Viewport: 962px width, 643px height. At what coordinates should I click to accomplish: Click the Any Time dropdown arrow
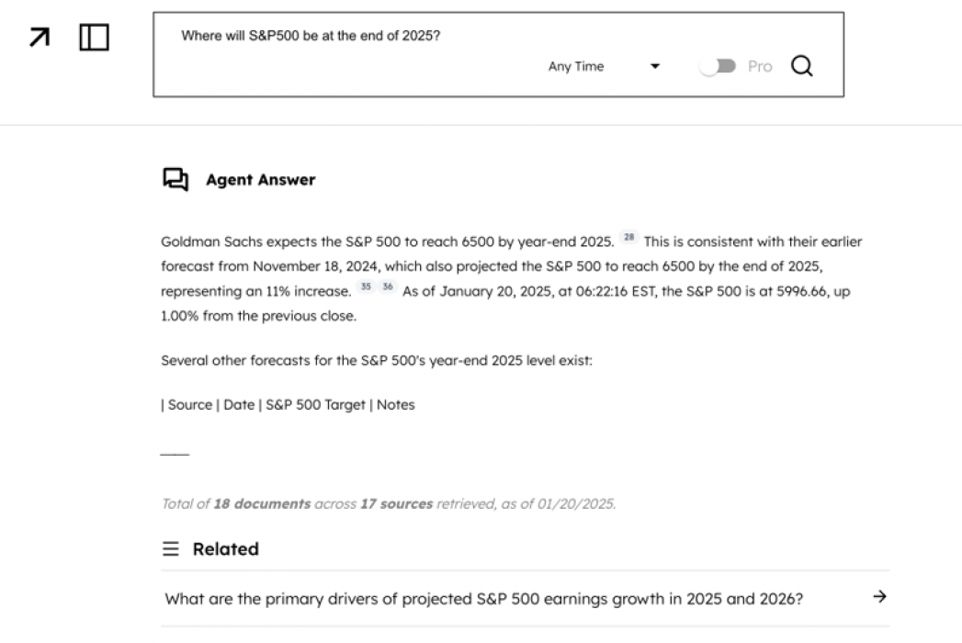(655, 66)
